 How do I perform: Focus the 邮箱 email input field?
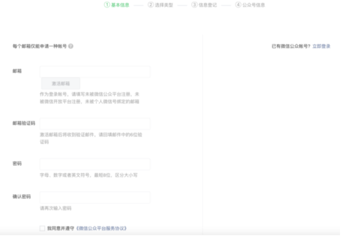coord(95,71)
